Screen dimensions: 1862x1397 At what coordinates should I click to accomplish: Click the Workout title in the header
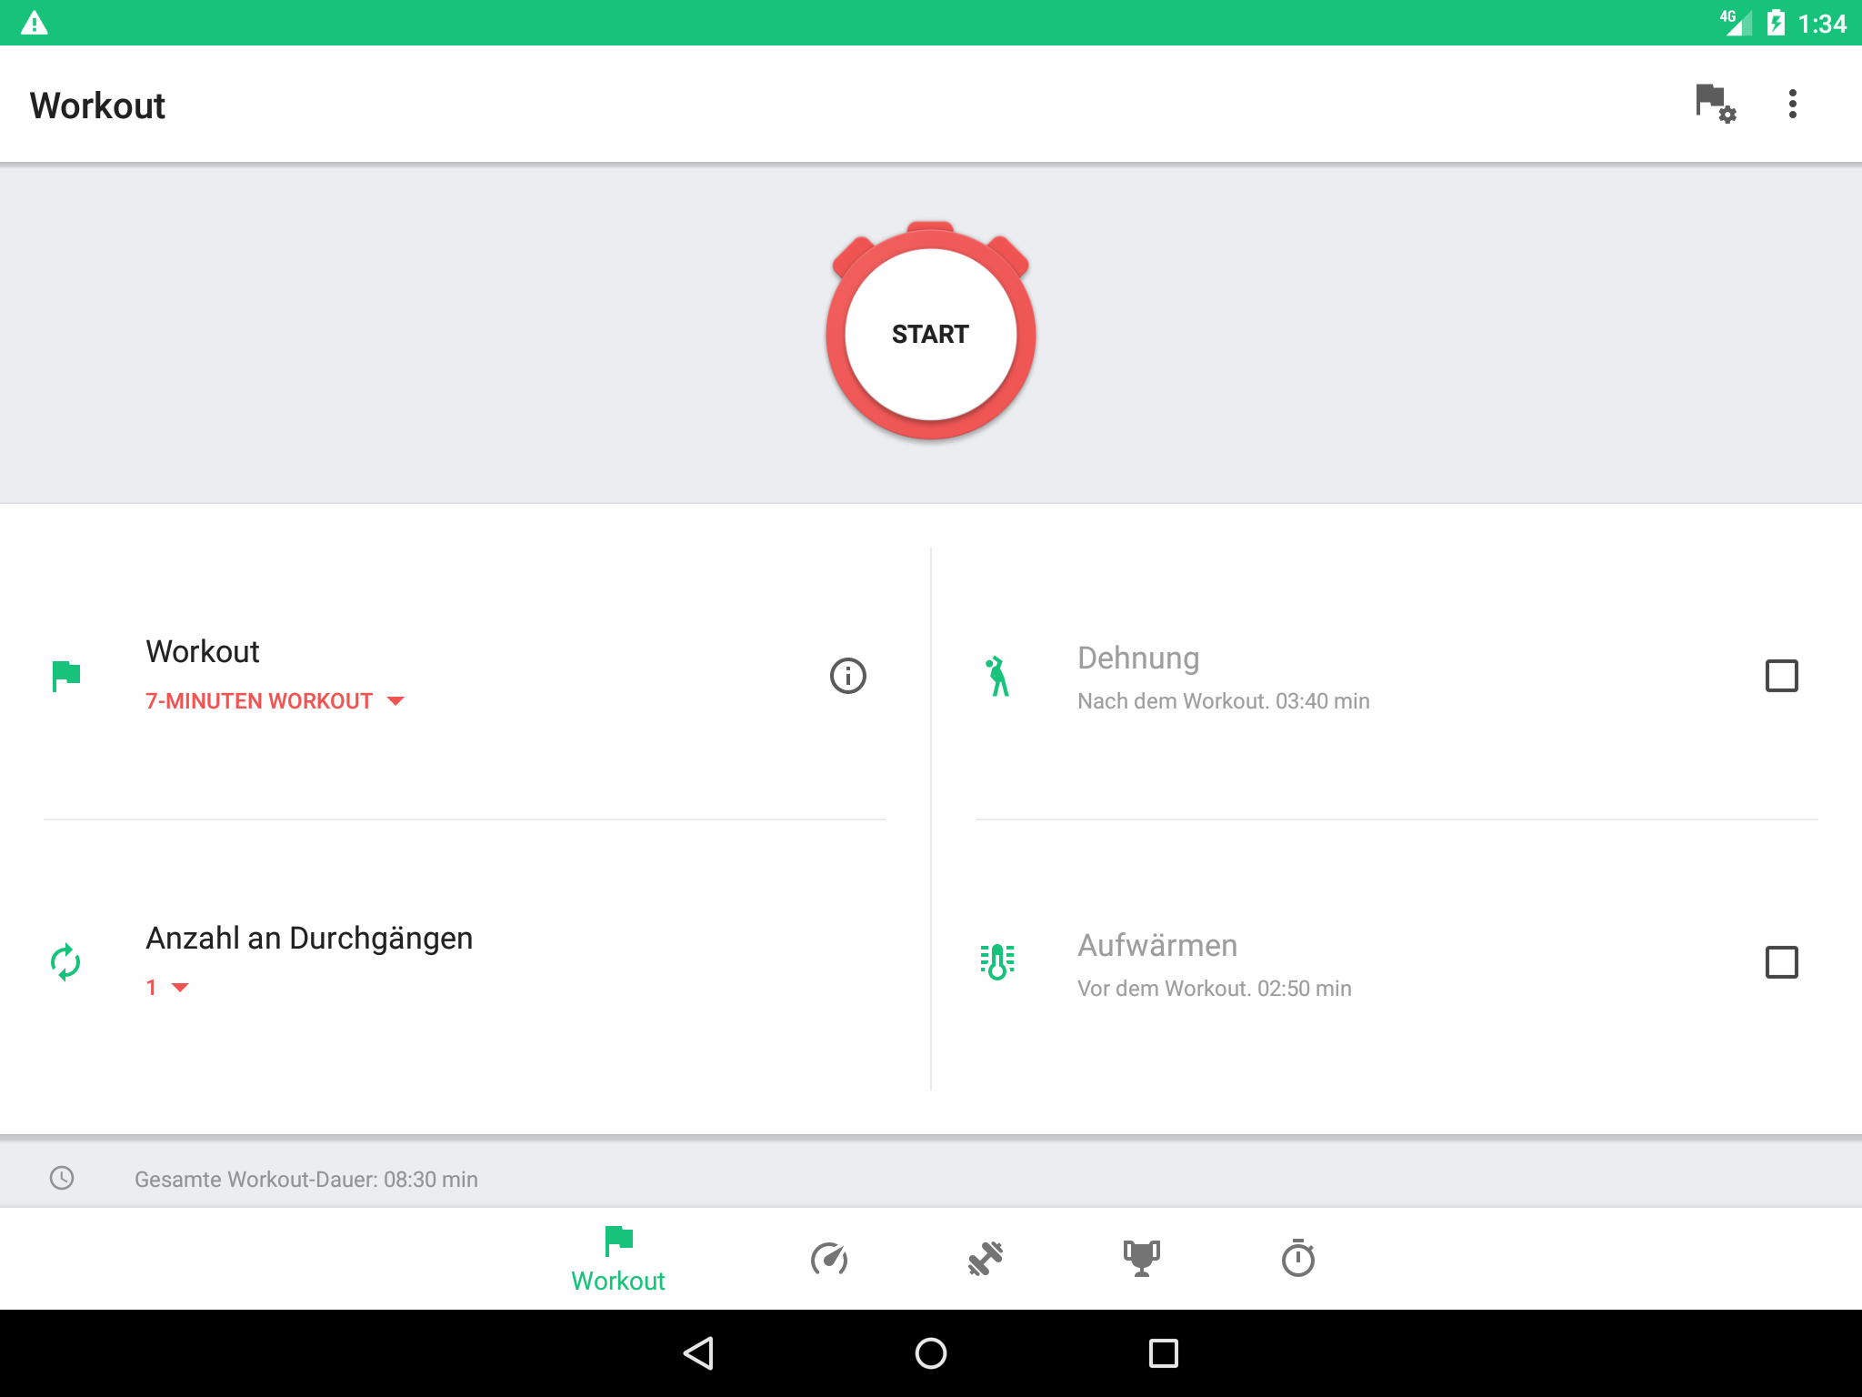click(97, 106)
